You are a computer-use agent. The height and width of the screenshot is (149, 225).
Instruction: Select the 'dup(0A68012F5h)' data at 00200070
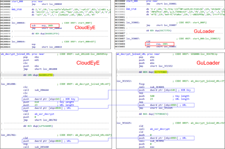coord(50,34)
